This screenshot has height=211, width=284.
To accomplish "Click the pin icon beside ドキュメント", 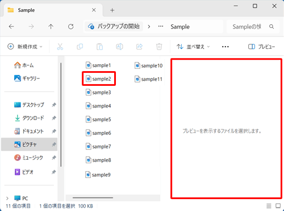I will pos(54,131).
